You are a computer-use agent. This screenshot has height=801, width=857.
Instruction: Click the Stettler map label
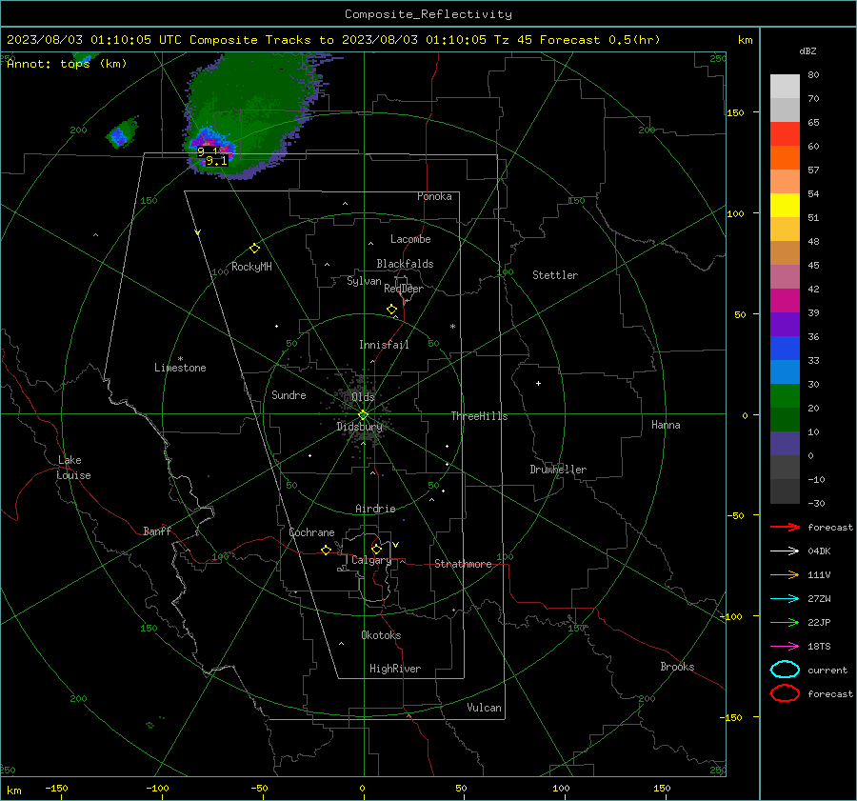[555, 275]
